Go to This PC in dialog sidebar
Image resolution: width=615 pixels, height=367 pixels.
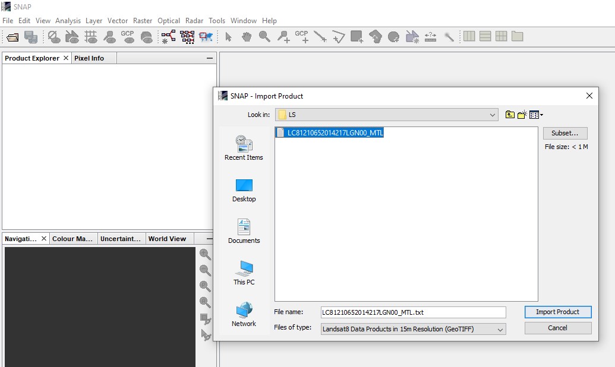point(244,273)
